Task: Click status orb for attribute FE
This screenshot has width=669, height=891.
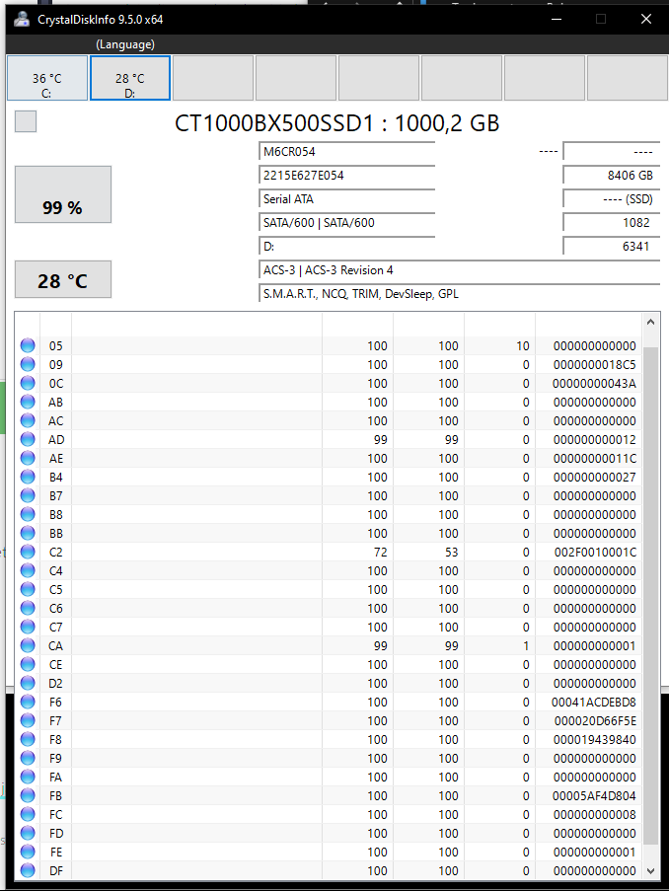Action: point(28,852)
